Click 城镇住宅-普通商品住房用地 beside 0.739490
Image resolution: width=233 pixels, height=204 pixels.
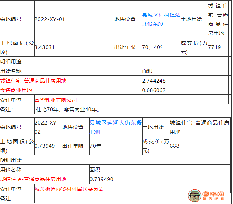click(x=33, y=179)
